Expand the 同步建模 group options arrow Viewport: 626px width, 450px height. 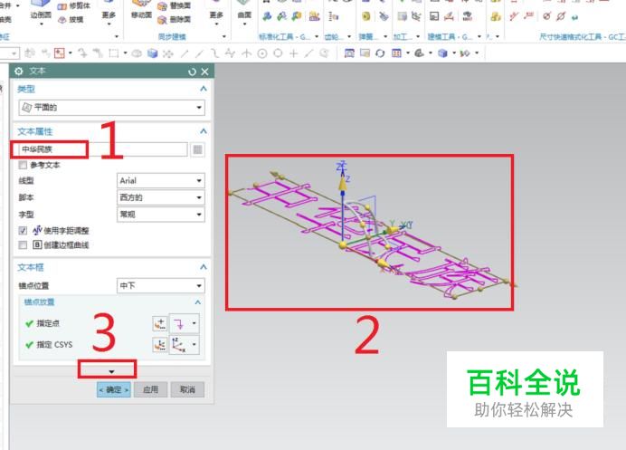pyautogui.click(x=224, y=37)
